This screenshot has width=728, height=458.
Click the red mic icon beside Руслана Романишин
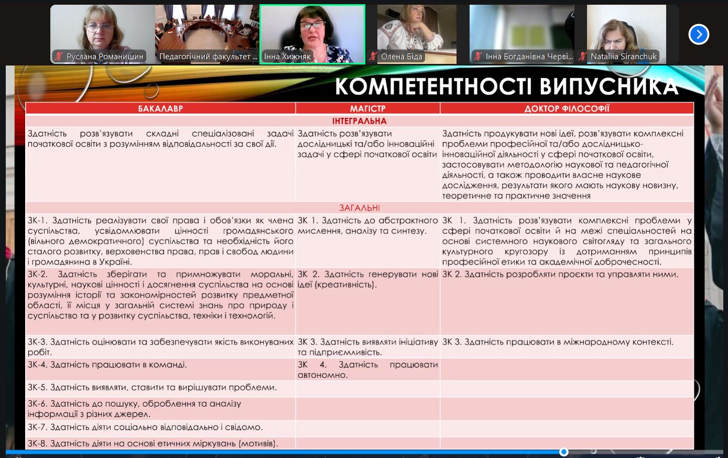pos(58,57)
